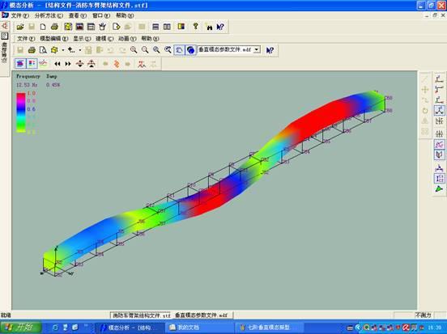Click the zoom in magnifier icon
This screenshot has width=447, height=334.
coord(134,50)
